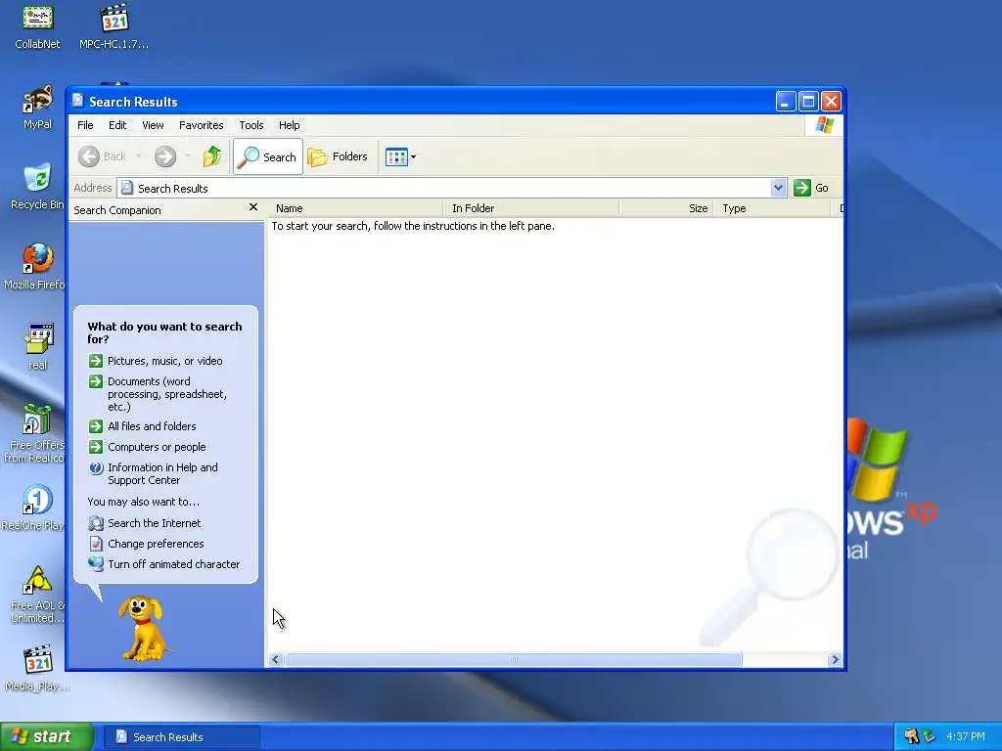Select the MyPal desktop icon

(x=38, y=108)
